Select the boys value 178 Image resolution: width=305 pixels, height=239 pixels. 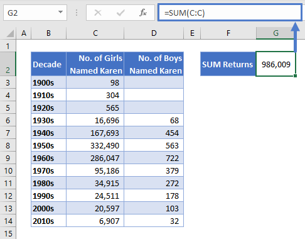[154, 196]
